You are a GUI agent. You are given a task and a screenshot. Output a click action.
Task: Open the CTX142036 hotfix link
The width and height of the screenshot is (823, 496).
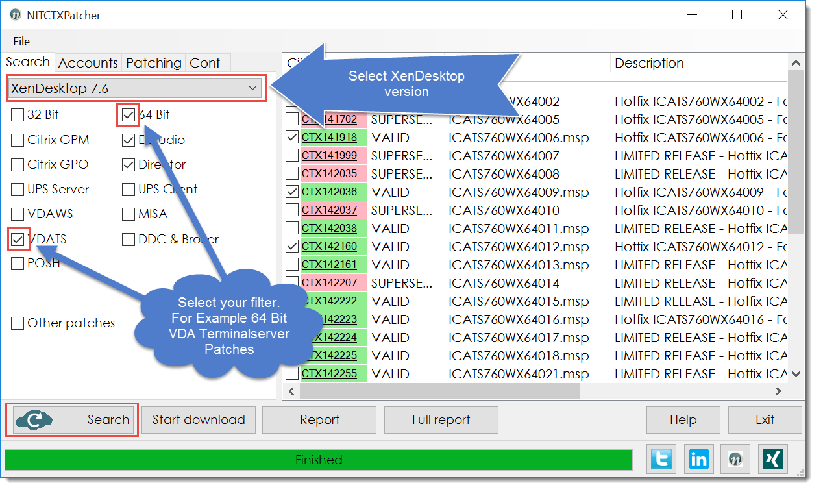[x=330, y=192]
